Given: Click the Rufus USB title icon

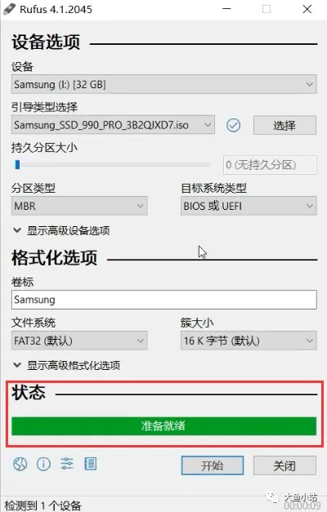Looking at the screenshot, I should [9, 9].
